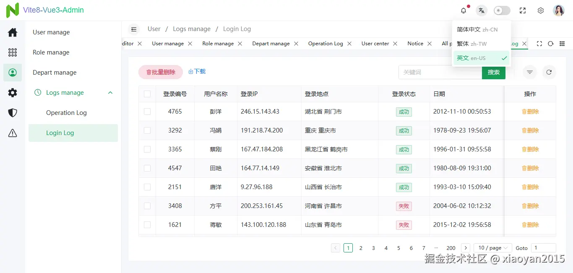Check the row 3365 checkbox
Viewport: 573px width, 273px height.
(x=147, y=149)
